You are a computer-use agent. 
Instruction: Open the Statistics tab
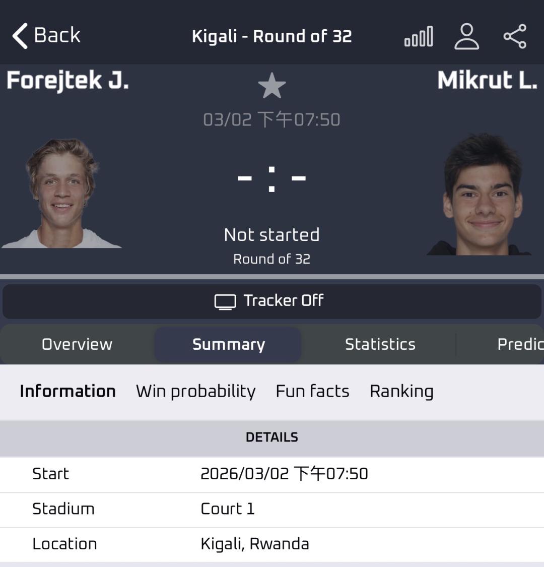coord(380,344)
